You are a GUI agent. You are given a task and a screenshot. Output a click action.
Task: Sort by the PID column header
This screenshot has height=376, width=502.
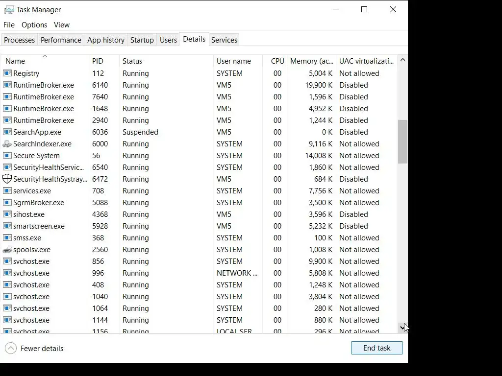(x=104, y=61)
